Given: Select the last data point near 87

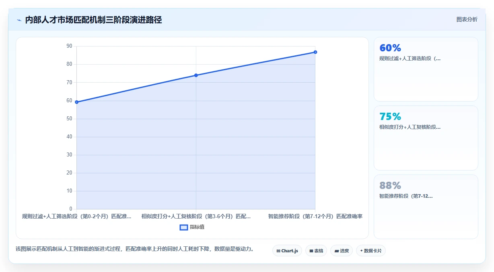Looking at the screenshot, I should click(315, 52).
